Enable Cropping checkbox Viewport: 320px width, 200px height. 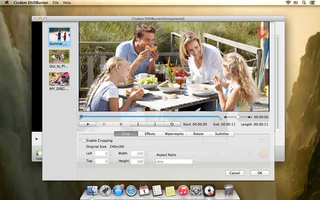tap(84, 140)
